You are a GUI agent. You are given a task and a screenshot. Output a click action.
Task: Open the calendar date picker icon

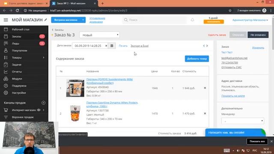pyautogui.click(x=112, y=46)
